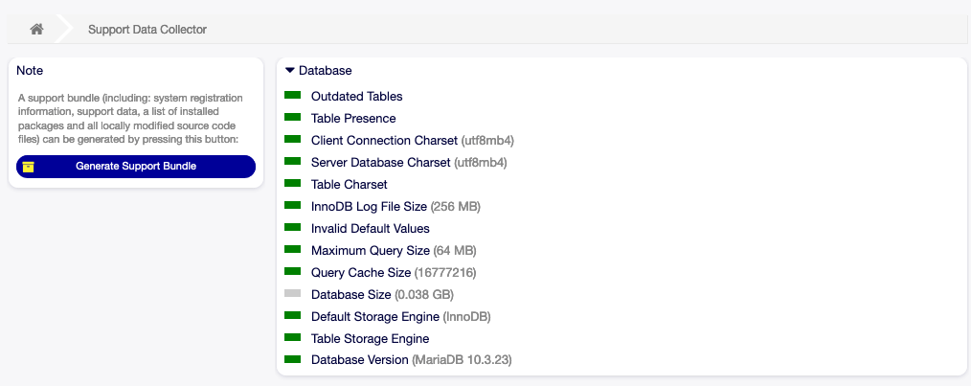Viewport: 971px width, 386px height.
Task: Open the Support Data Collector breadcrumb
Action: click(x=147, y=30)
